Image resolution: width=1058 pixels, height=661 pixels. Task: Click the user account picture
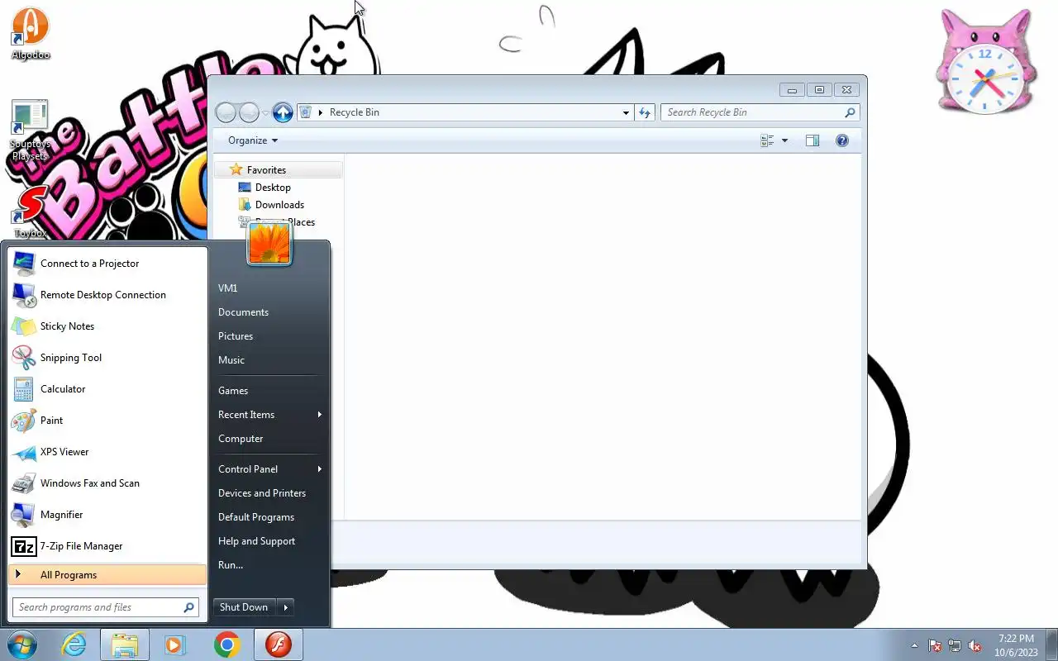coord(269,243)
